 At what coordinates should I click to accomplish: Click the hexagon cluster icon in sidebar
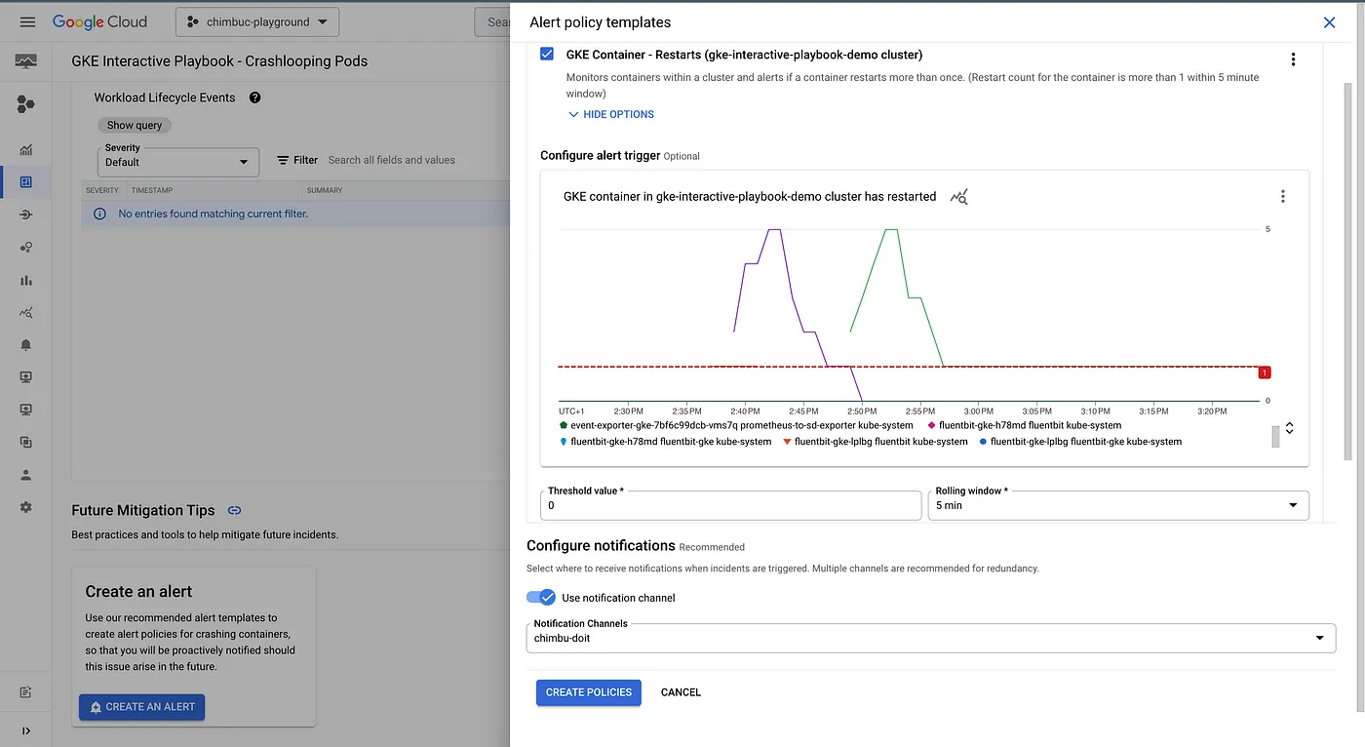[x=26, y=105]
